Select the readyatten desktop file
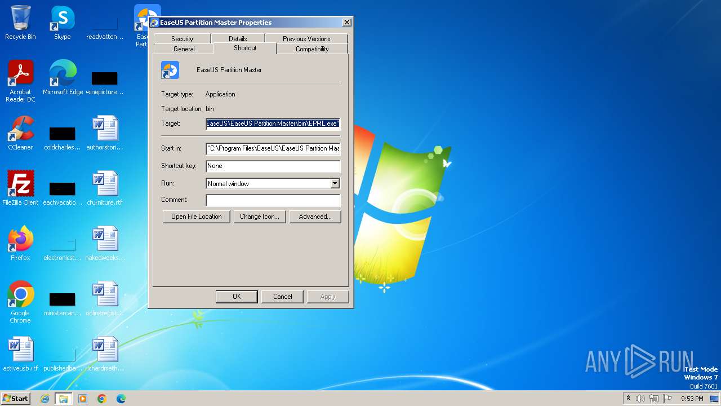721x406 pixels. 105,27
